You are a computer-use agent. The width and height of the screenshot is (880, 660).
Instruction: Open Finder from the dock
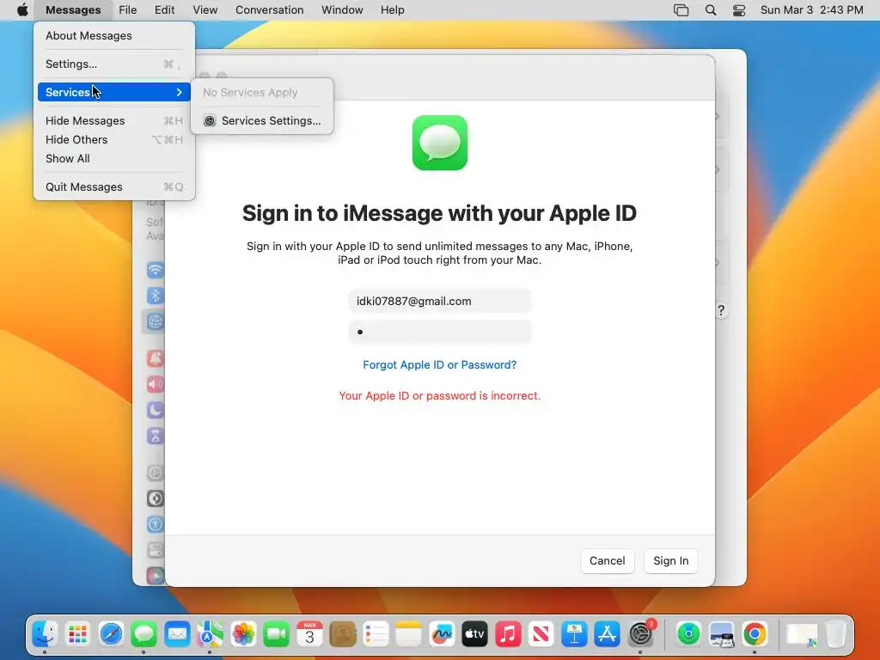click(45, 634)
